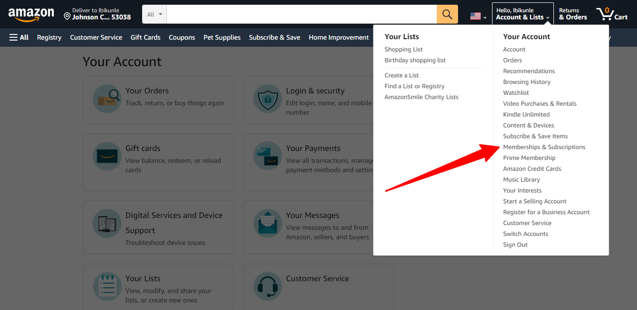Click the US flag language selector
The width and height of the screenshot is (637, 310).
[478, 16]
